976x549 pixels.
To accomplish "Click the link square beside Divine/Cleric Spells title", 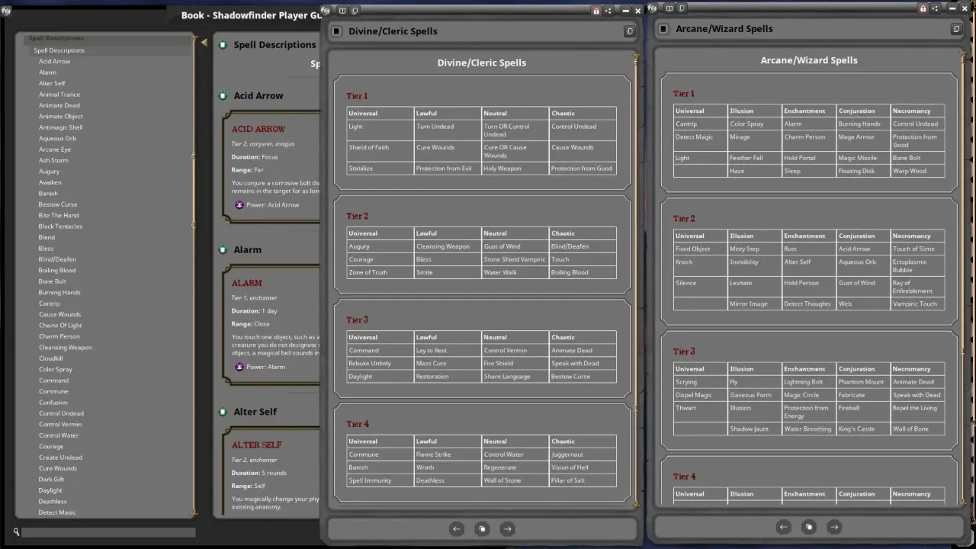I will tap(336, 31).
